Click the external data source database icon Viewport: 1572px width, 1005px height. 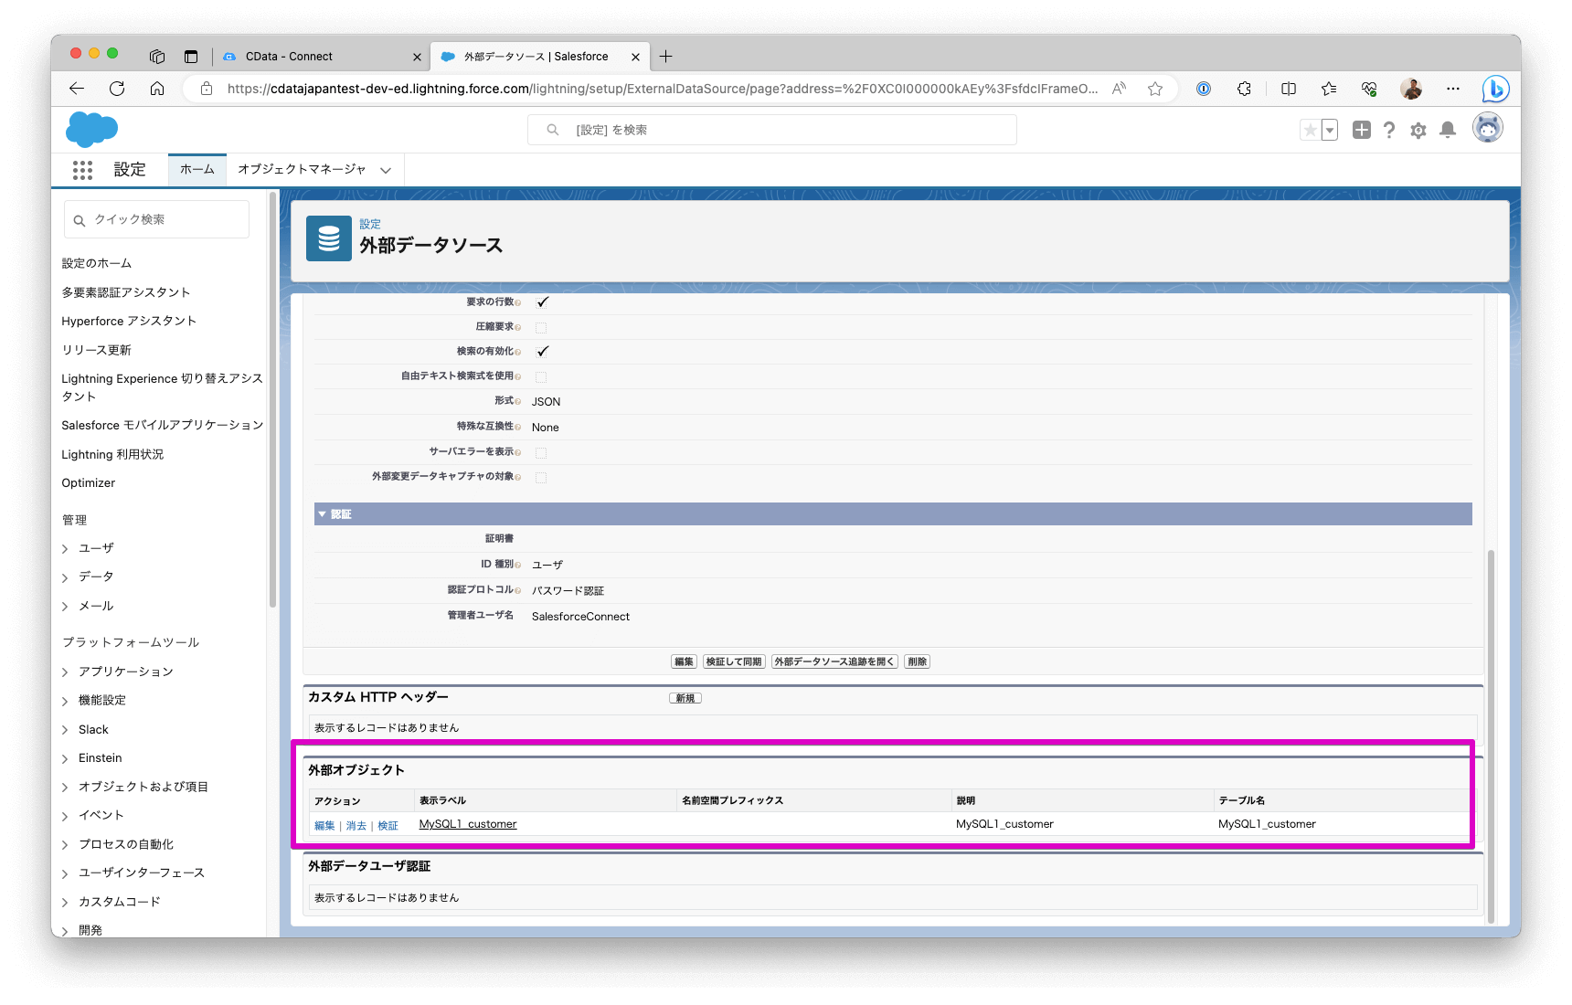pyautogui.click(x=329, y=238)
